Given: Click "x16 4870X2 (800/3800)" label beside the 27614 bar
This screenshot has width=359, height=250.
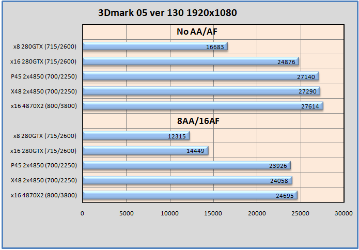Looking at the screenshot, I should (44, 106).
